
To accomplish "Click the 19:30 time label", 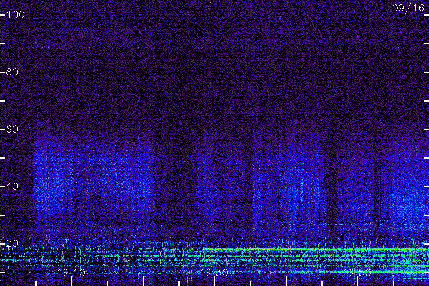I will [214, 272].
